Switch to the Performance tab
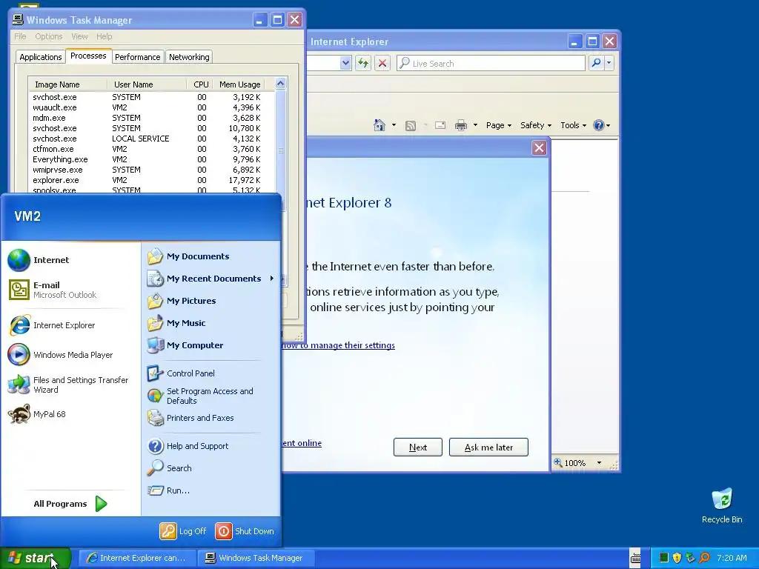This screenshot has height=569, width=759. (137, 57)
